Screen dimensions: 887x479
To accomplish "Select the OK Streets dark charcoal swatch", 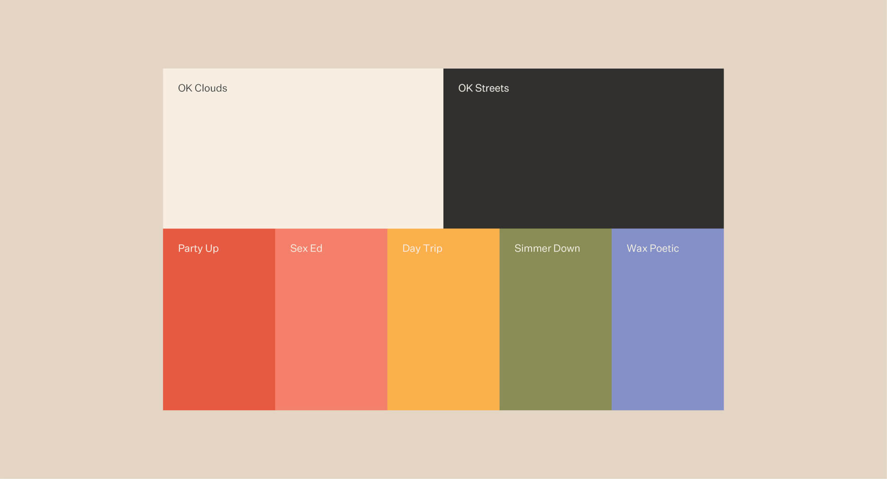I will pyautogui.click(x=583, y=157).
